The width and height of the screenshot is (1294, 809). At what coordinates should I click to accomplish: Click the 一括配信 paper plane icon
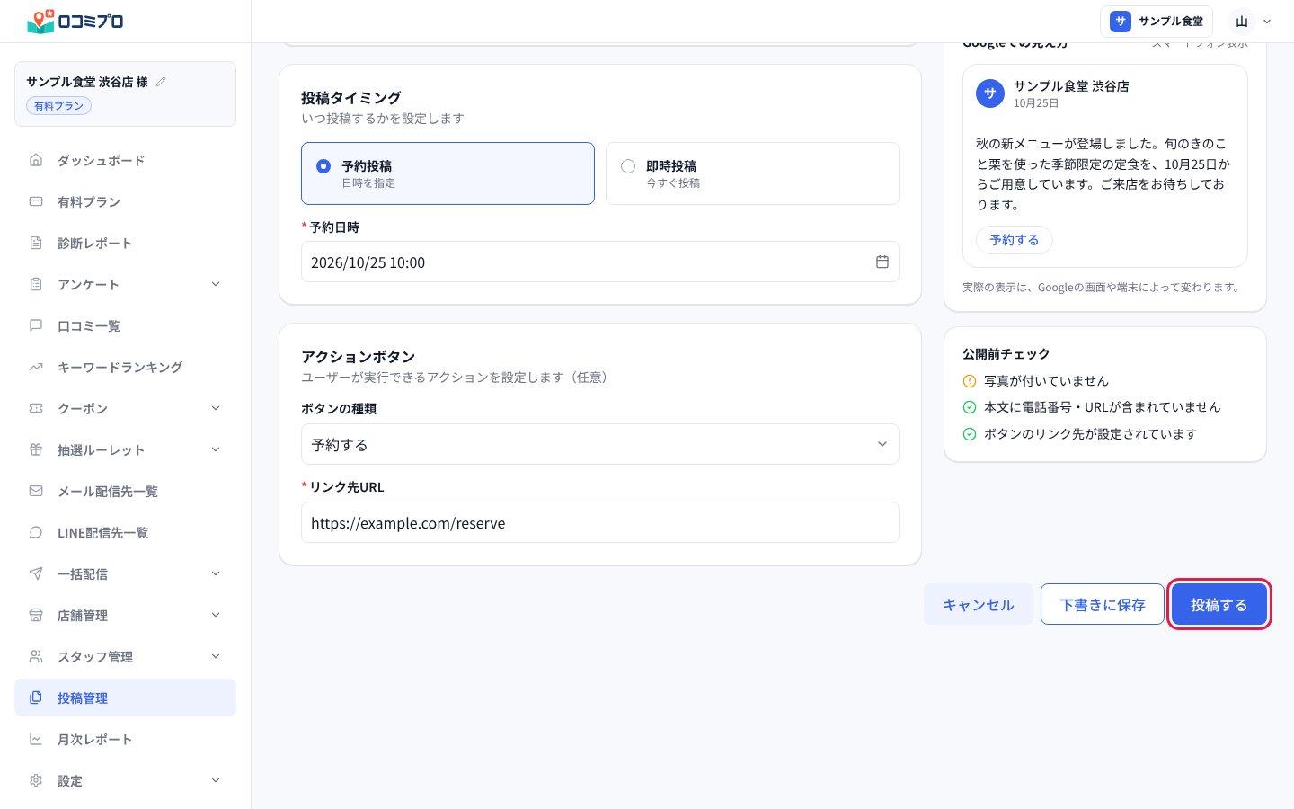[x=36, y=573]
